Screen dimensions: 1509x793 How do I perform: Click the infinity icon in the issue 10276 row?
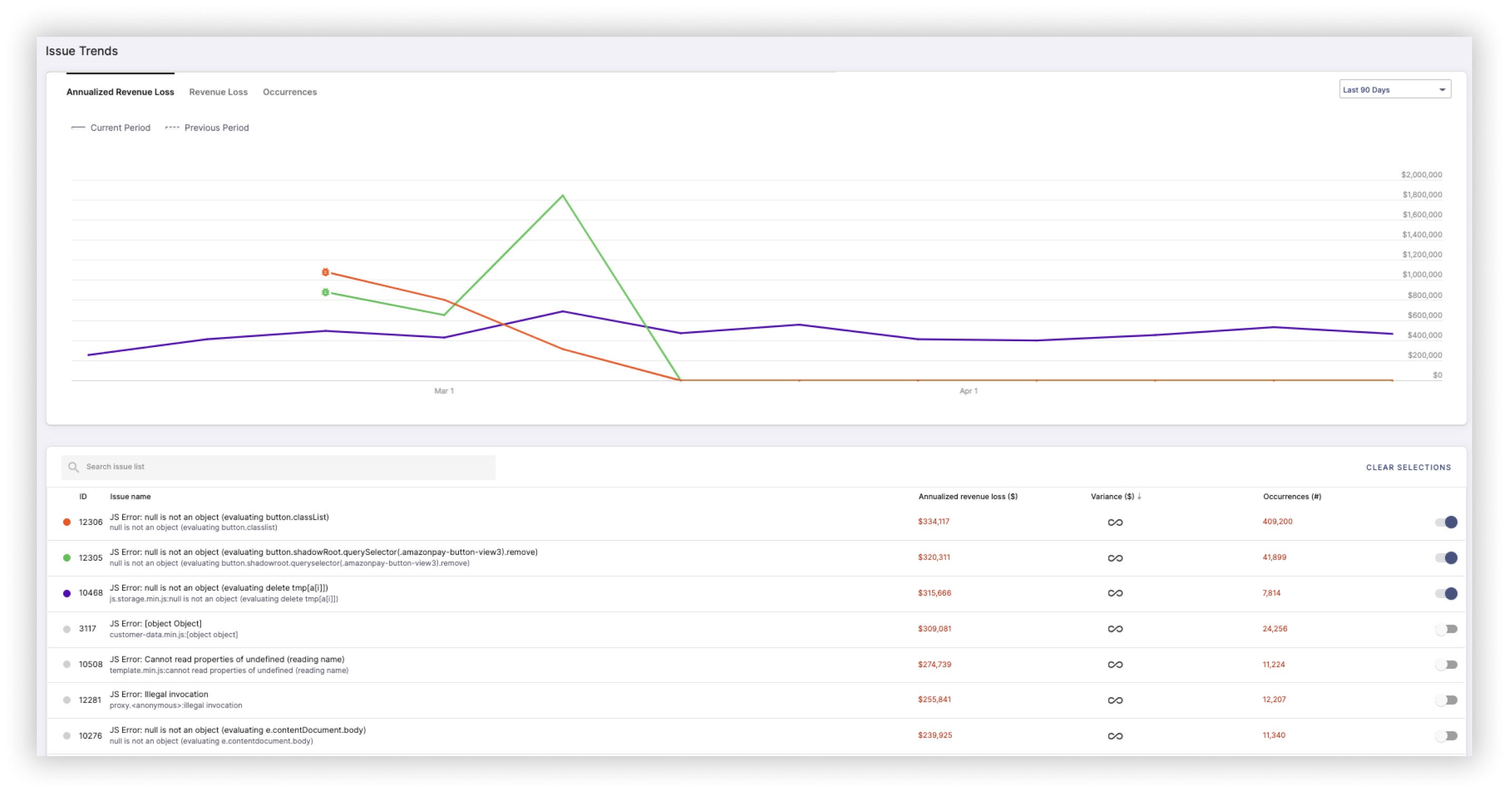[x=1115, y=736]
